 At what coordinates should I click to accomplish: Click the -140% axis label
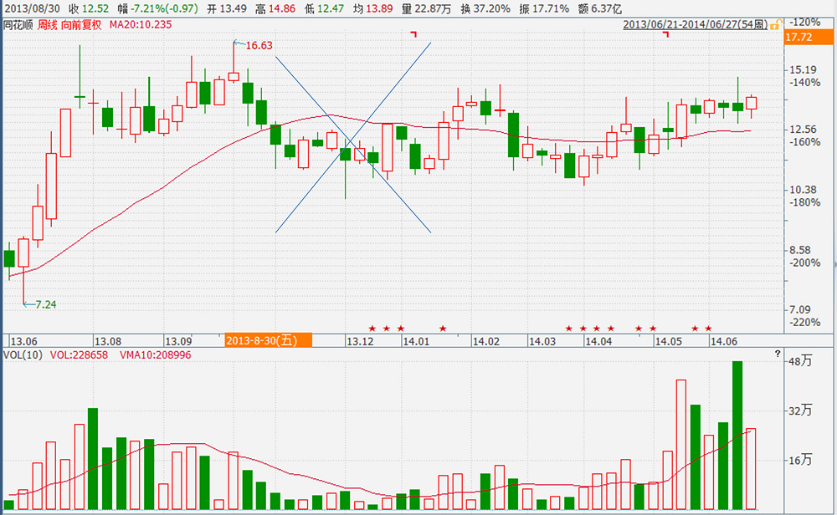coord(805,83)
